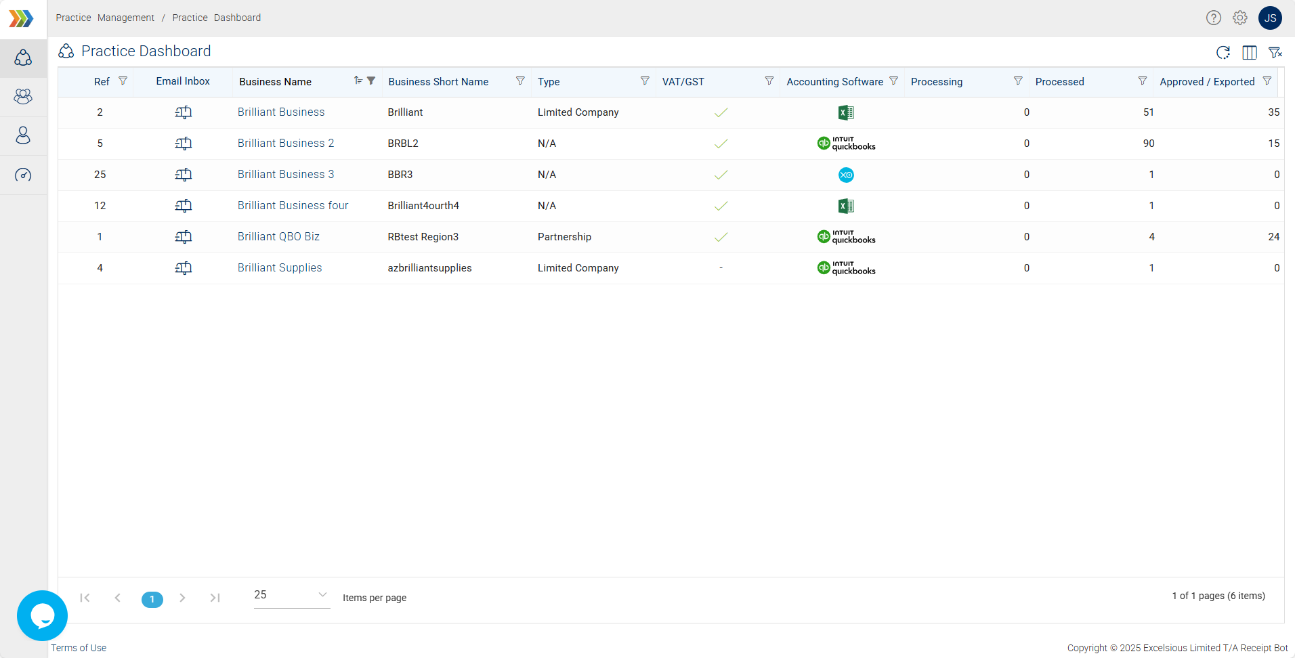Open Ref column filter

[123, 81]
